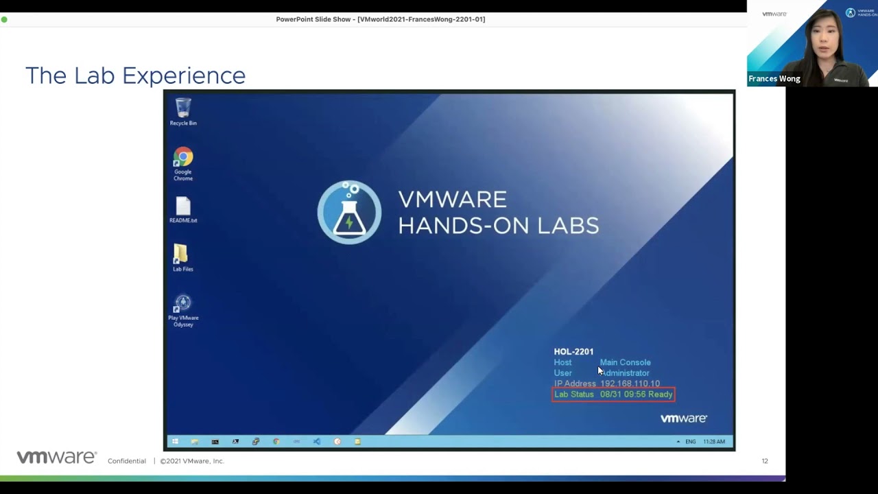The height and width of the screenshot is (494, 878).
Task: Open Visual Studio Code from the taskbar
Action: pos(317,442)
